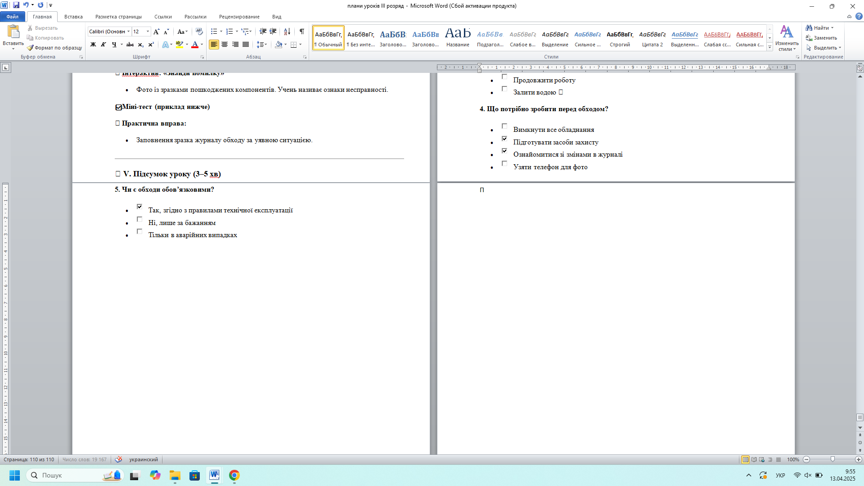Image resolution: width=864 pixels, height=486 pixels.
Task: Click the bulleted list icon
Action: click(214, 31)
